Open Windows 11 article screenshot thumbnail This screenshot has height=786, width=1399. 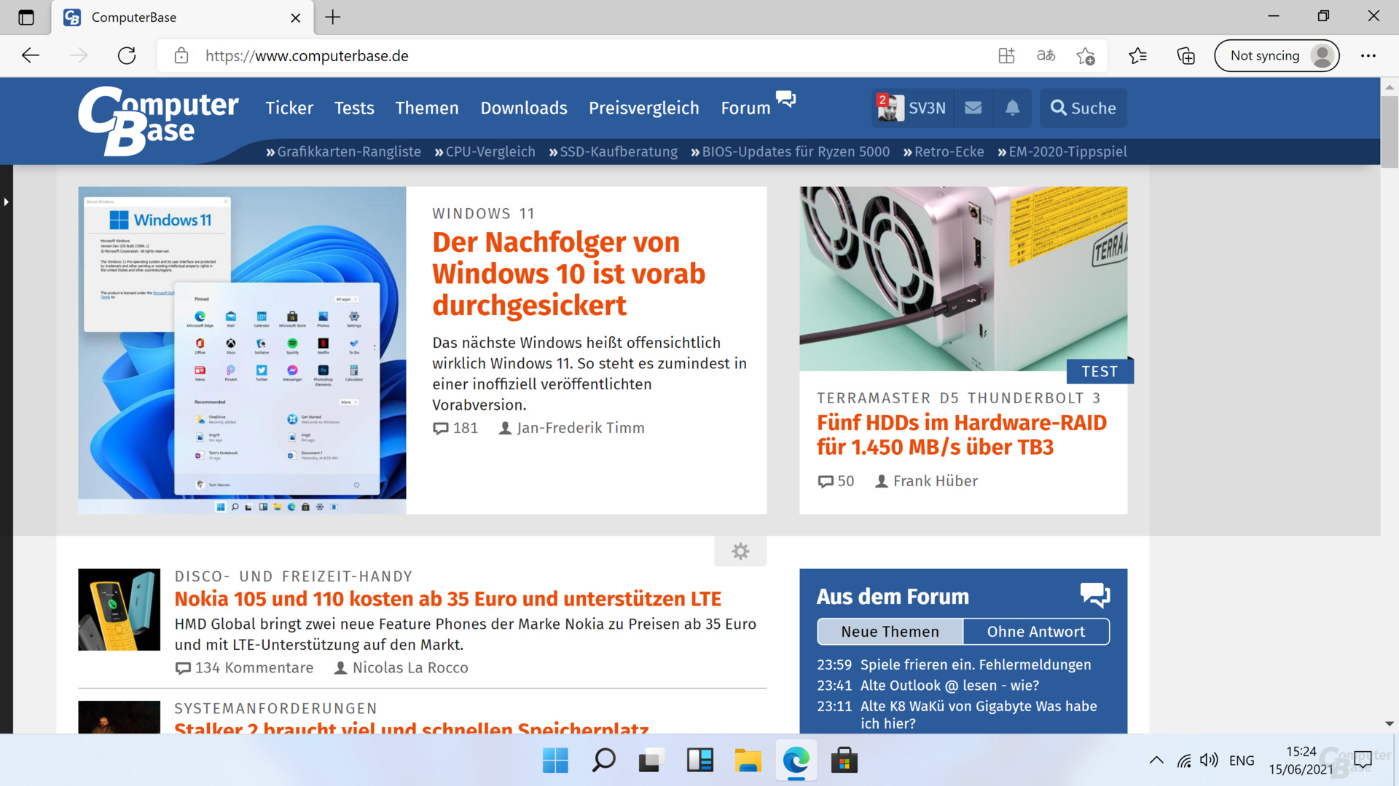[x=242, y=350]
